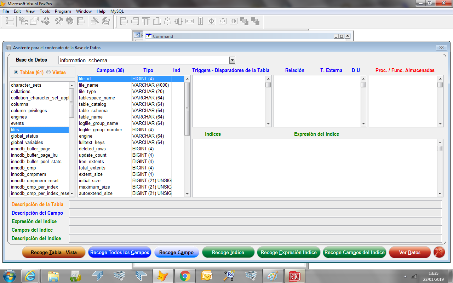Click the down arrow of the tables list scrollbar
Viewport: 453px width, 283px height.
click(x=72, y=194)
